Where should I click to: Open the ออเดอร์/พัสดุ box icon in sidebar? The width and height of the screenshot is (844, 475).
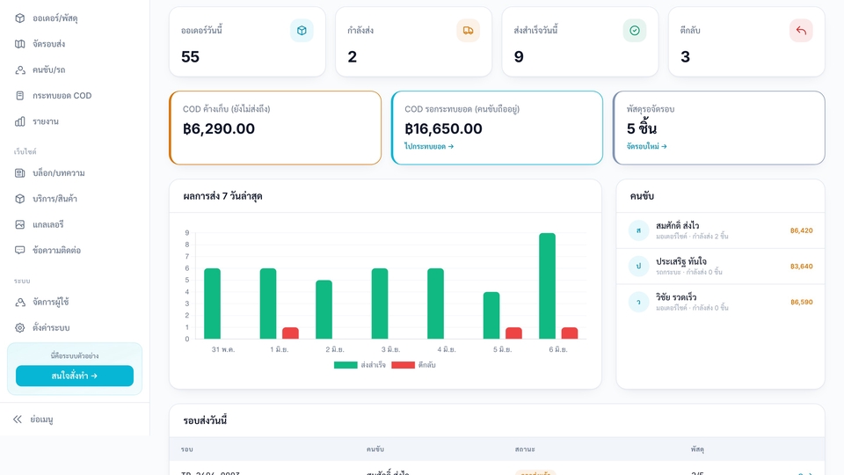coord(20,18)
